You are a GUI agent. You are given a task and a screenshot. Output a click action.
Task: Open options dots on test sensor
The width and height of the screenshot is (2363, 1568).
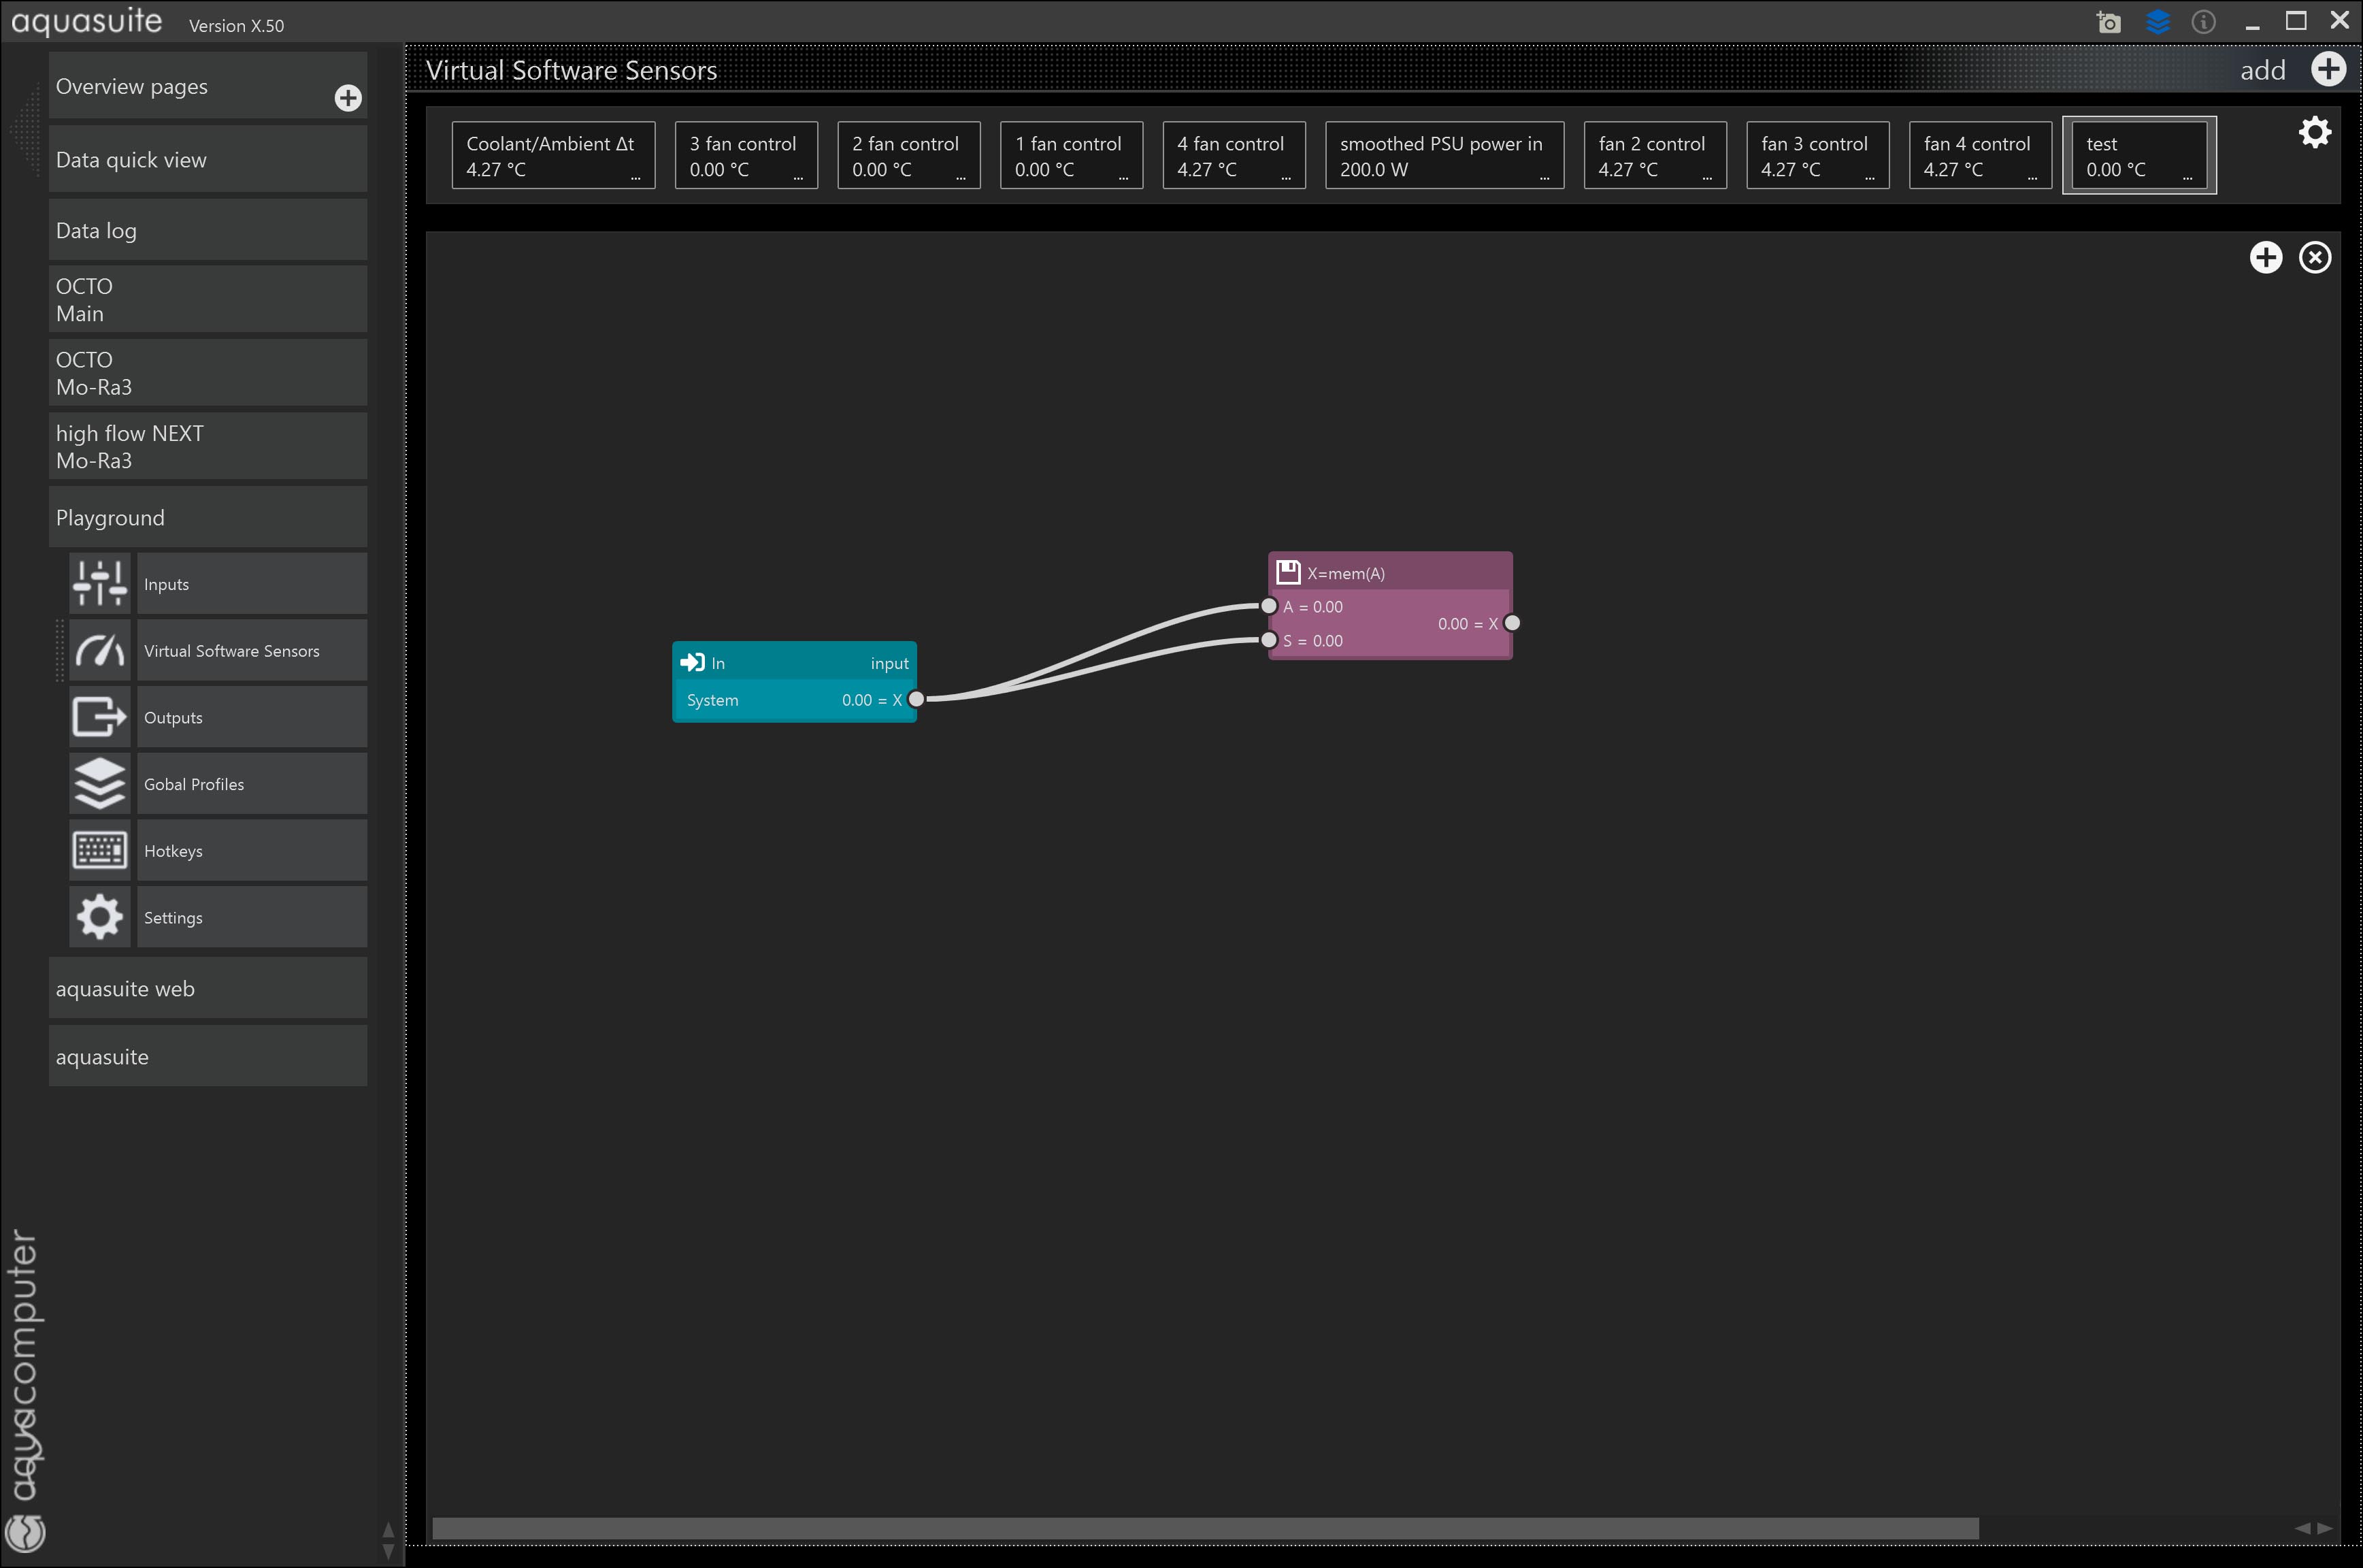[x=2187, y=178]
